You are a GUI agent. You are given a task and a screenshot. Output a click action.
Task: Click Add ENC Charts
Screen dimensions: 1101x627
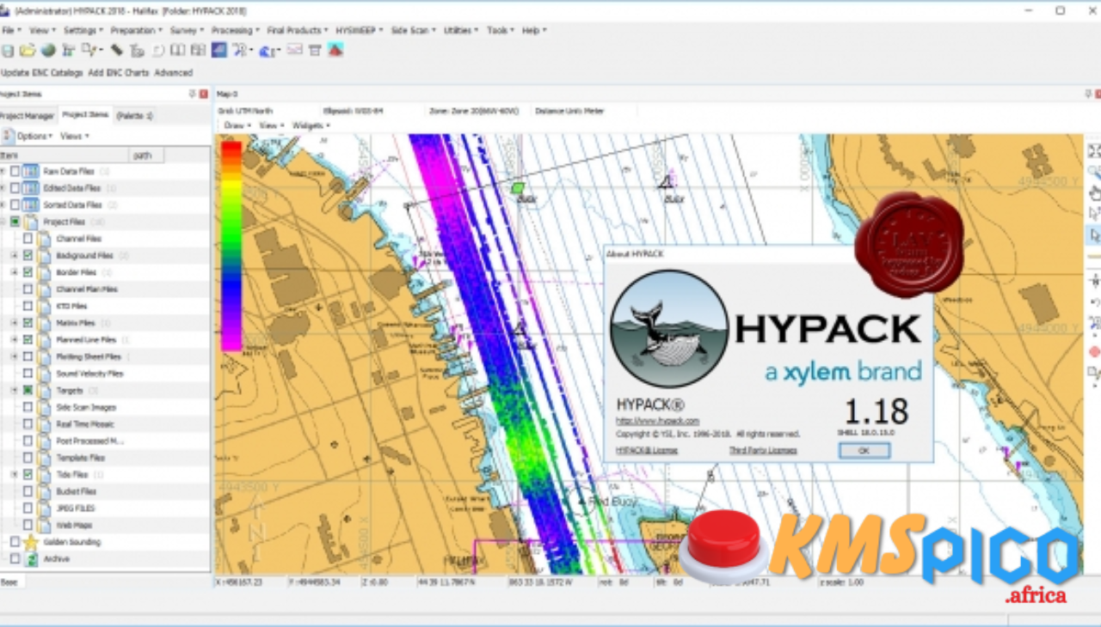tap(118, 73)
